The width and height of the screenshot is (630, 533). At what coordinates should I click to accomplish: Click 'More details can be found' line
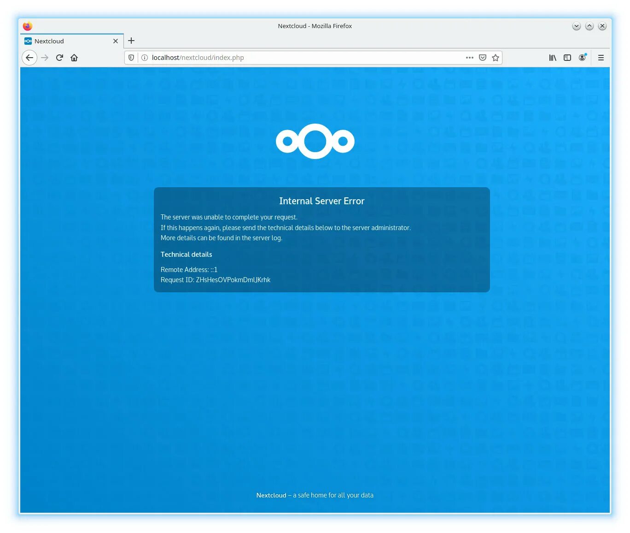(221, 238)
